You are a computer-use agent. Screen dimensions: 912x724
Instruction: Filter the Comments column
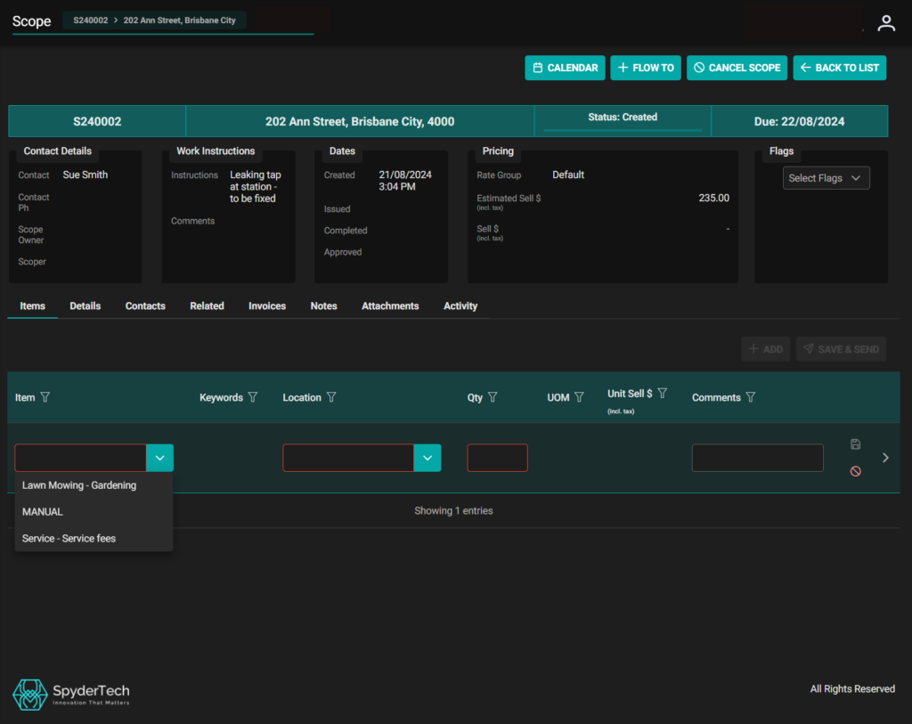tap(751, 397)
